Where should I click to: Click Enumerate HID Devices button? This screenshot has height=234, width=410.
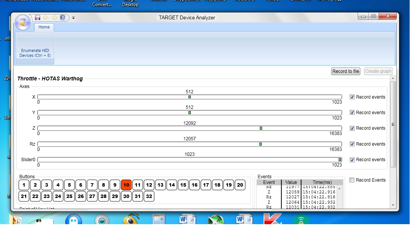tap(35, 49)
